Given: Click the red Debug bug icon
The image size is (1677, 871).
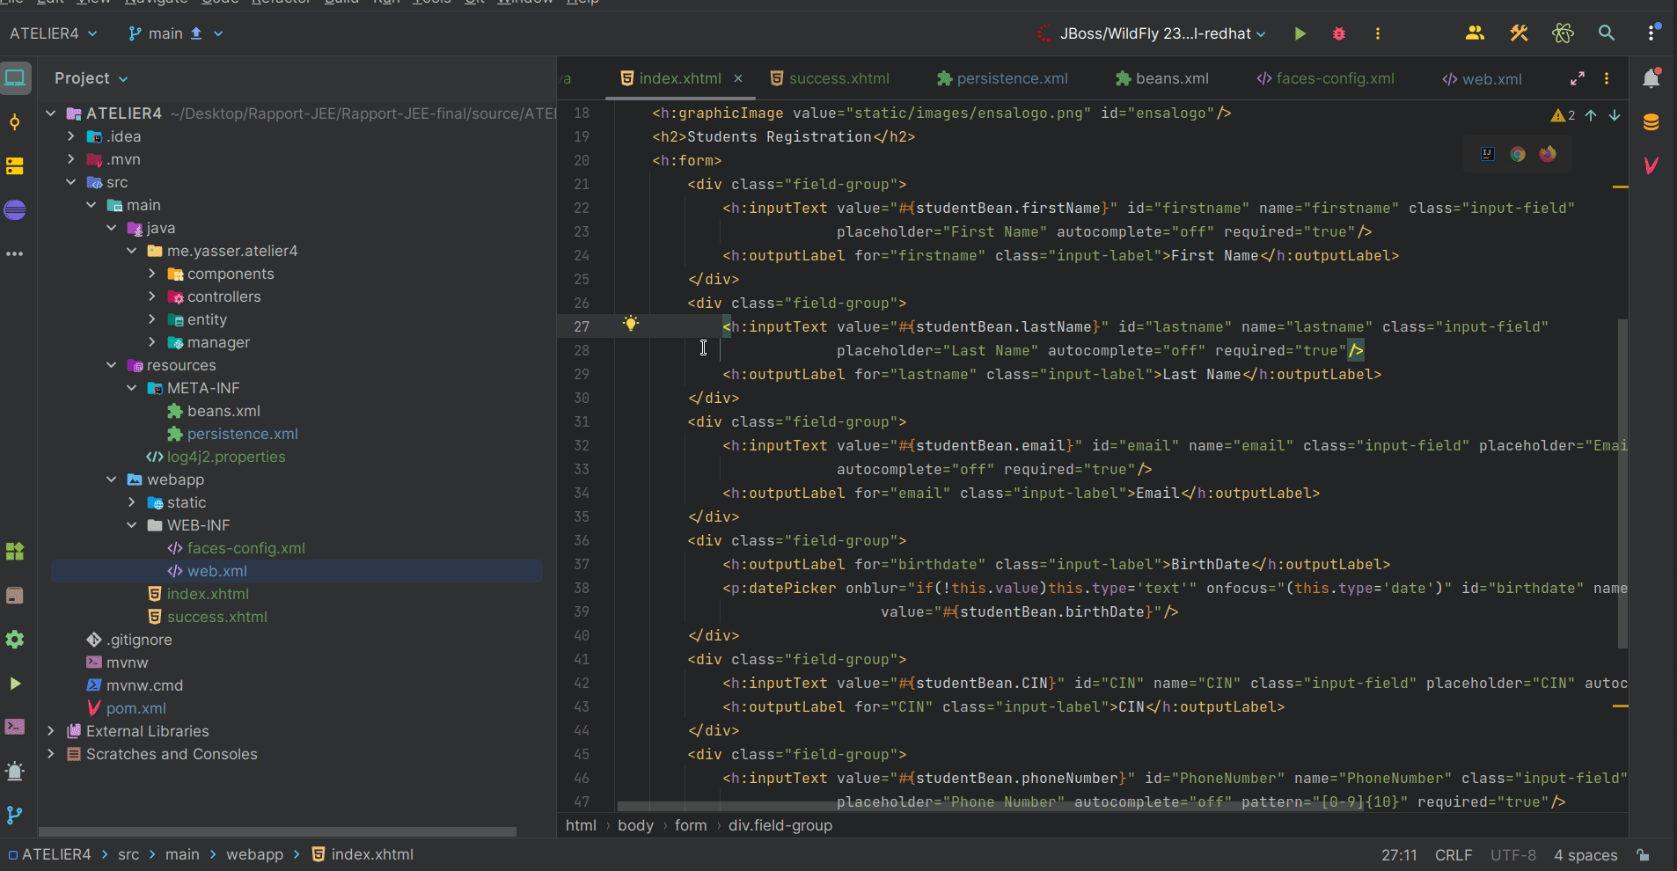Looking at the screenshot, I should click(x=1338, y=33).
